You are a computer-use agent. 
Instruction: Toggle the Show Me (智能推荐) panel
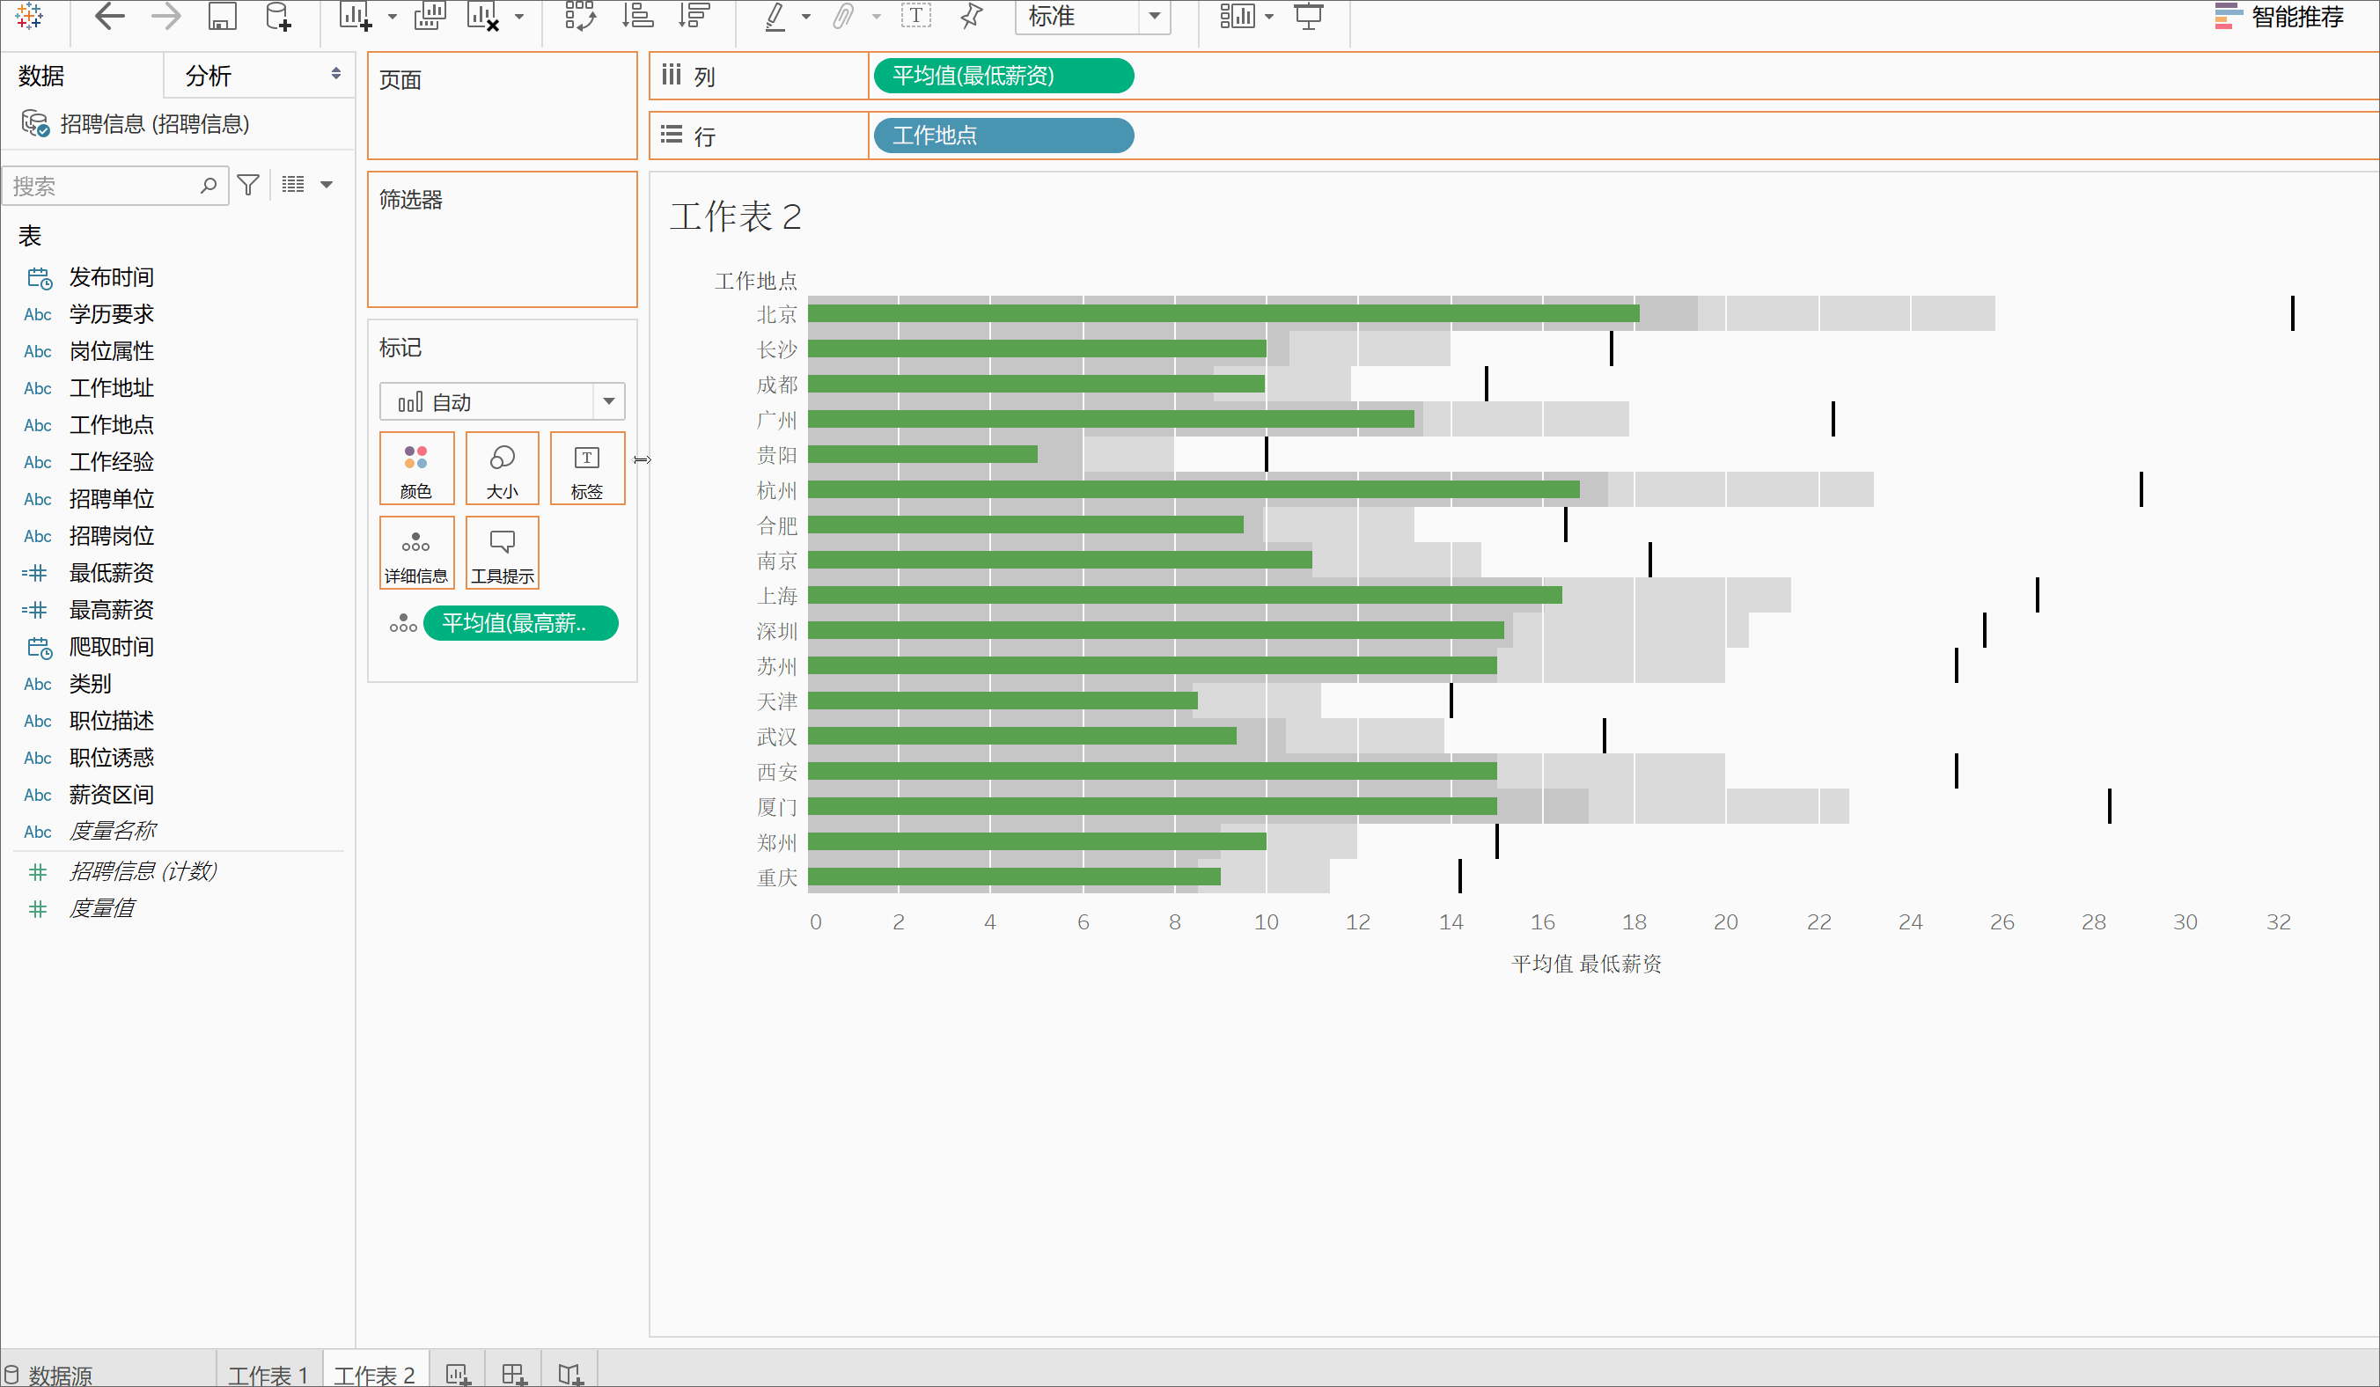click(x=2279, y=16)
